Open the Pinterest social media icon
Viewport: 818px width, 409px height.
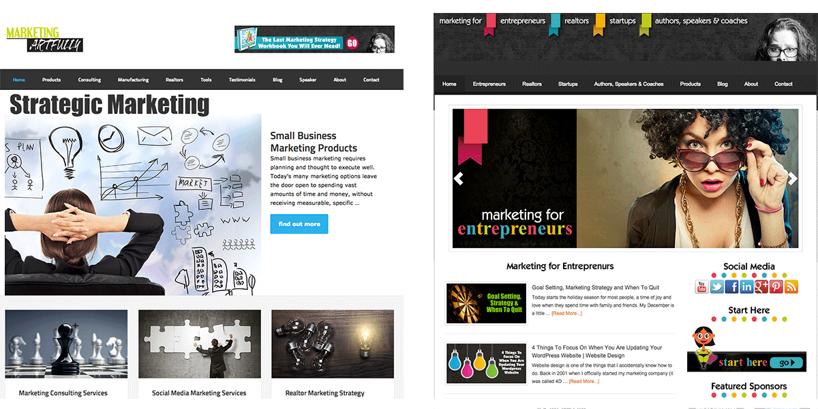pyautogui.click(x=776, y=287)
